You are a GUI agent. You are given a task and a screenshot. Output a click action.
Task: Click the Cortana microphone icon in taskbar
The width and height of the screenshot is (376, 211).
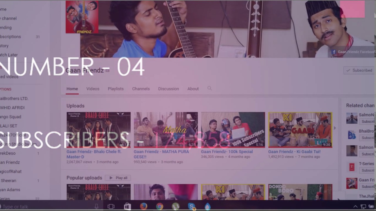[96, 207]
